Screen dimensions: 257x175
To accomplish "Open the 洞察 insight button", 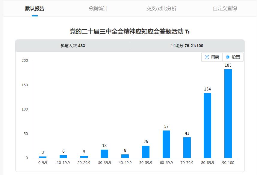I will coord(212,57).
